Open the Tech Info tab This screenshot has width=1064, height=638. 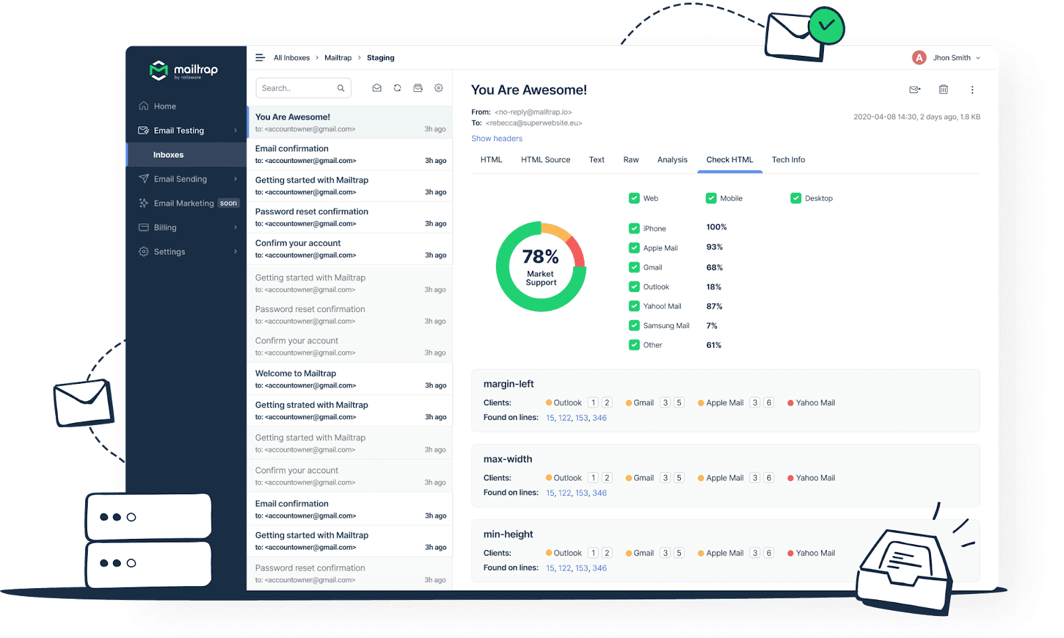coord(788,160)
